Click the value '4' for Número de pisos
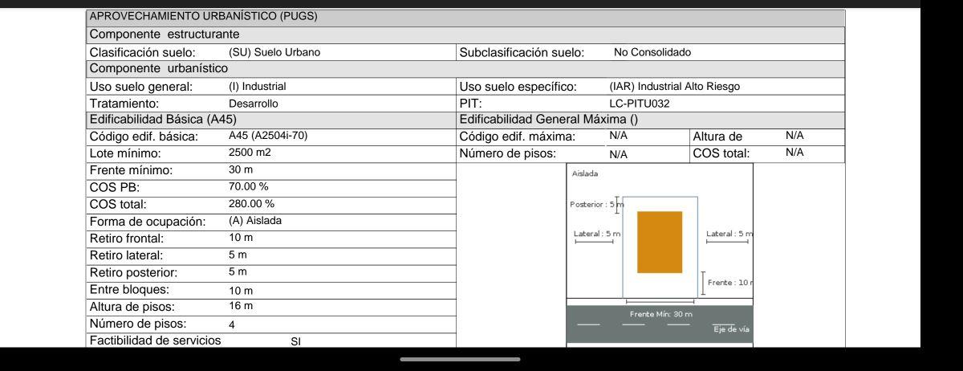The width and height of the screenshot is (963, 371). tap(232, 325)
